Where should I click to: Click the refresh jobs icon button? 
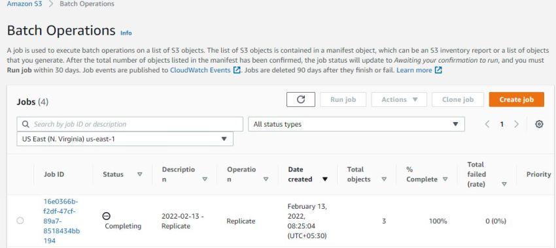click(x=301, y=99)
